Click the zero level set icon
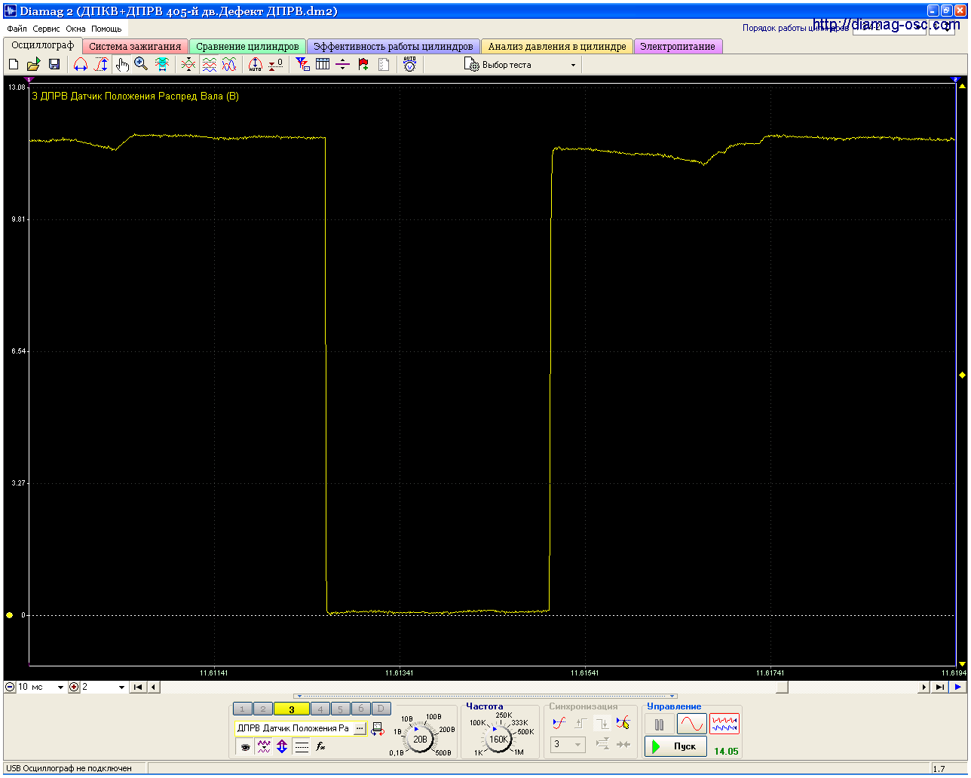Screen dimensions: 971x778 (276, 65)
